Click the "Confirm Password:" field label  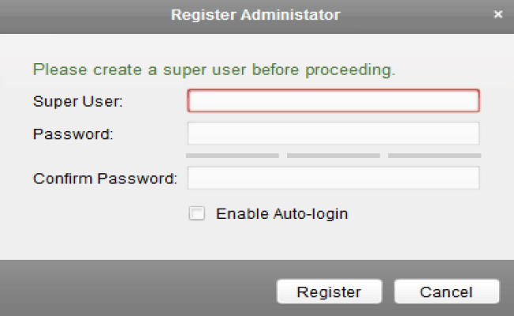tap(105, 179)
